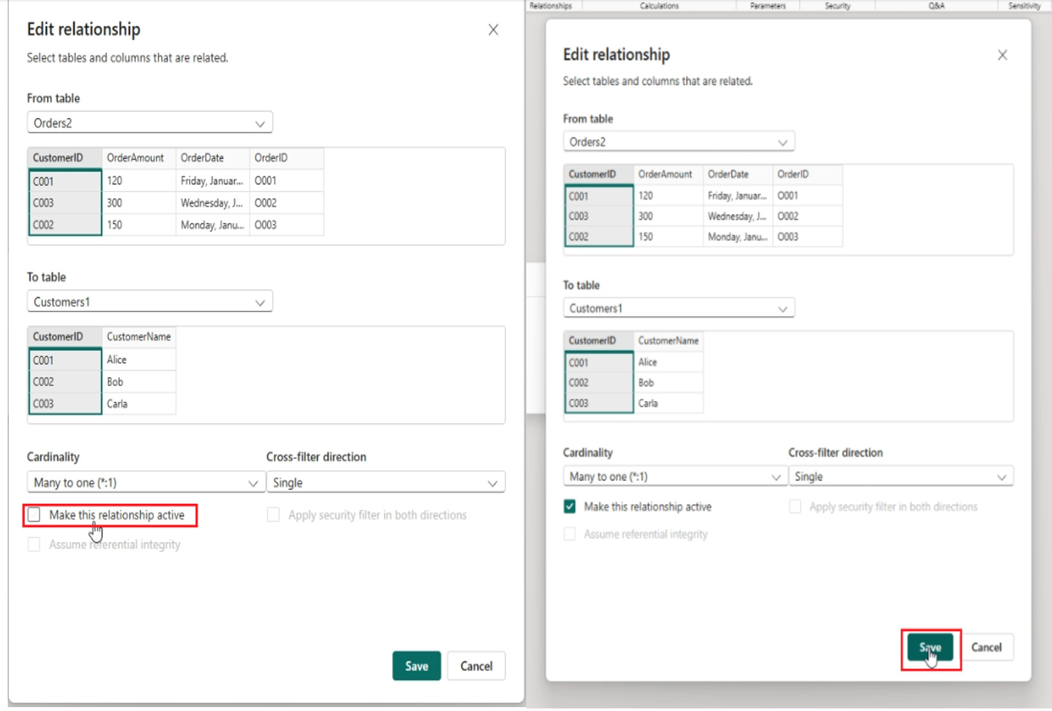Click Save in the left dialog
1052x711 pixels.
point(417,666)
